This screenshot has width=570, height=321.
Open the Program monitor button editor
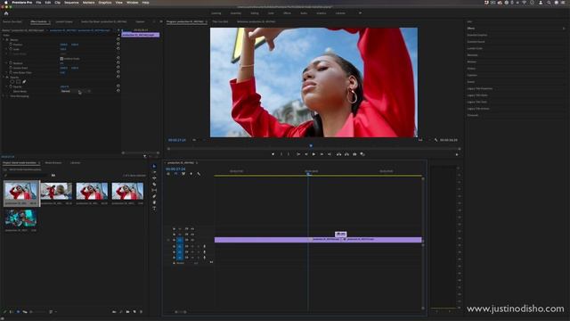coord(457,154)
